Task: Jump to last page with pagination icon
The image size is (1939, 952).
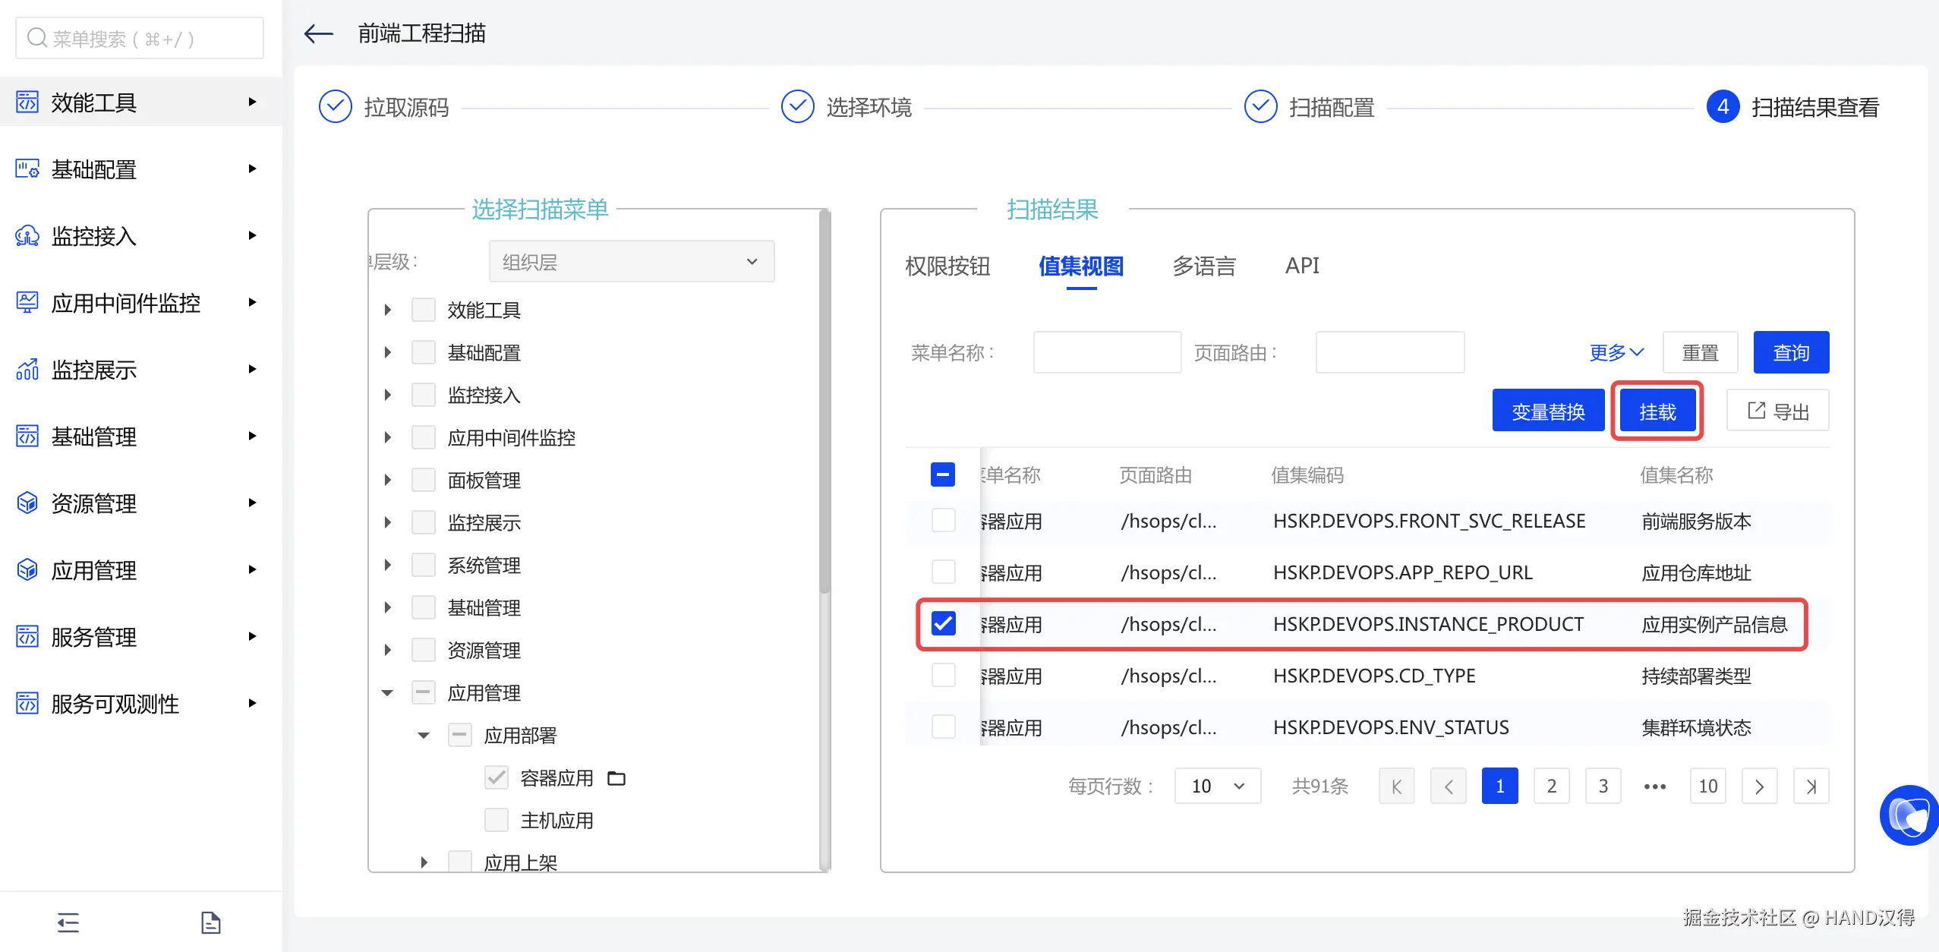Action: point(1811,787)
